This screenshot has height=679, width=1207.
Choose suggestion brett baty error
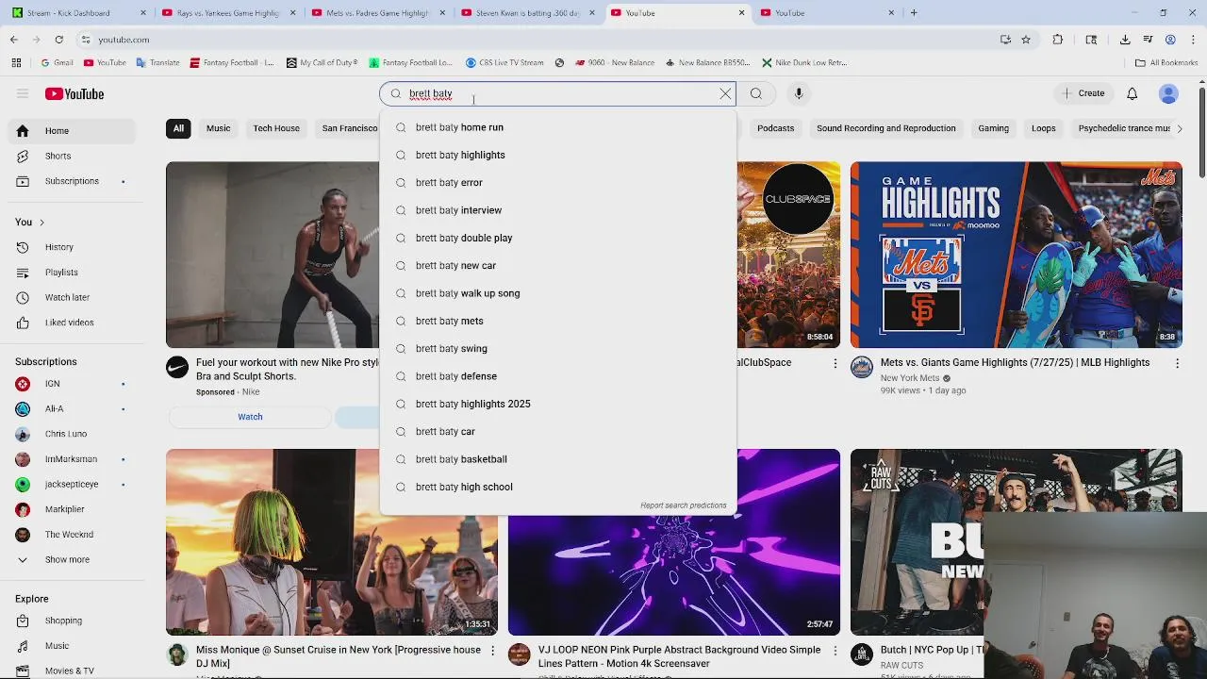coord(558,183)
